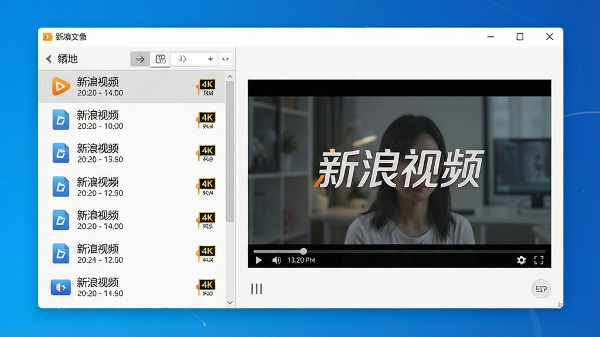Click the 4K badge on 20:20 - 13.90 row
This screenshot has width=600, height=337.
click(206, 153)
